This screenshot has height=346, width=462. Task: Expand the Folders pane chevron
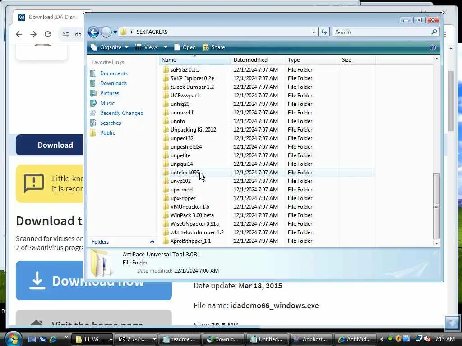pos(152,241)
